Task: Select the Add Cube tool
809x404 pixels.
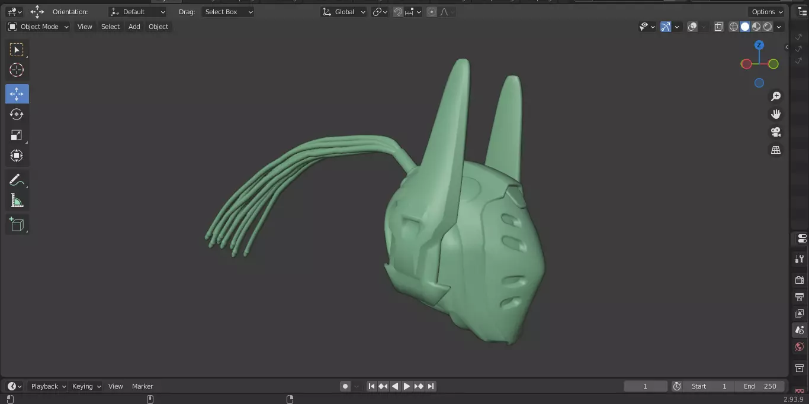Action: [x=17, y=224]
